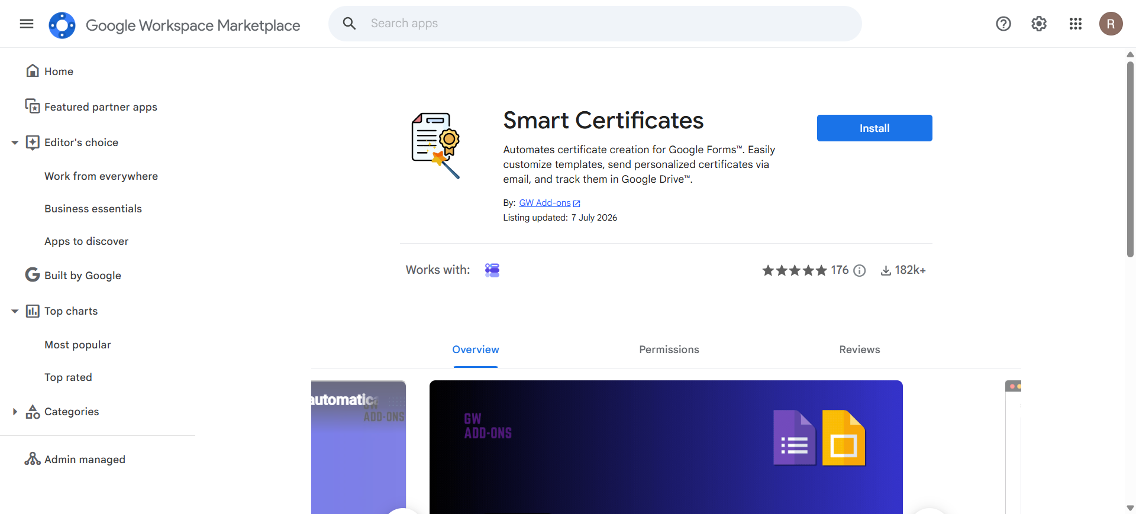Select Top rated
Screen dimensions: 1136x514
click(68, 377)
